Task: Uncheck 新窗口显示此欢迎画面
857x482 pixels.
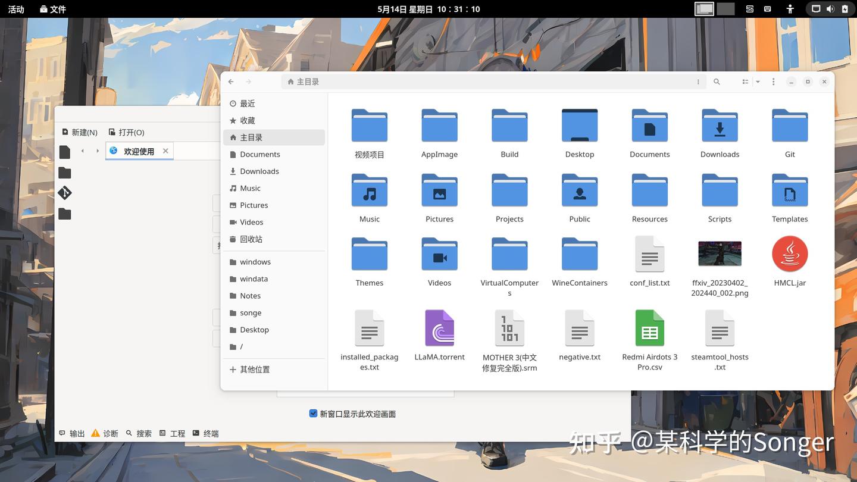Action: (313, 413)
